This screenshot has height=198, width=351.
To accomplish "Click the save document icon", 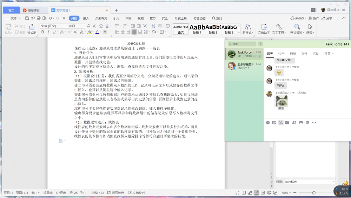I will 27,18.
